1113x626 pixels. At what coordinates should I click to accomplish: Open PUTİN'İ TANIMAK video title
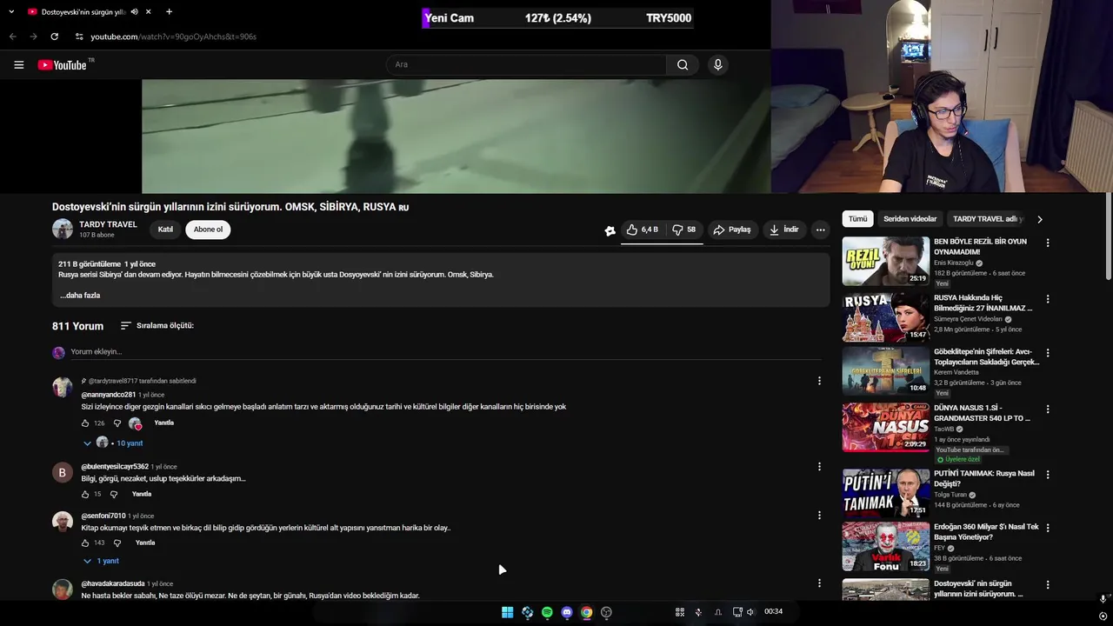pos(984,478)
